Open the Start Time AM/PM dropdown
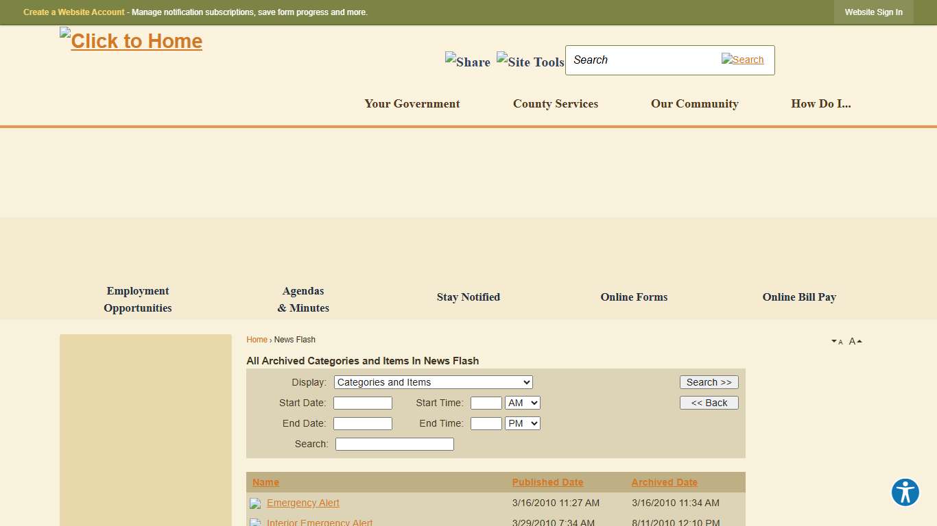 point(522,403)
